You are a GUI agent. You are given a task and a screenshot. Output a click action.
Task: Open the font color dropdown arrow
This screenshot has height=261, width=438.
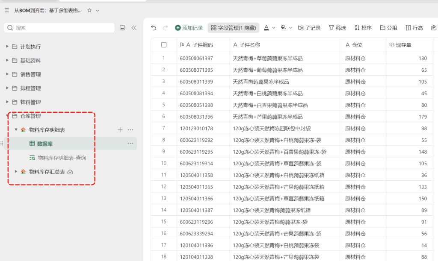274,28
